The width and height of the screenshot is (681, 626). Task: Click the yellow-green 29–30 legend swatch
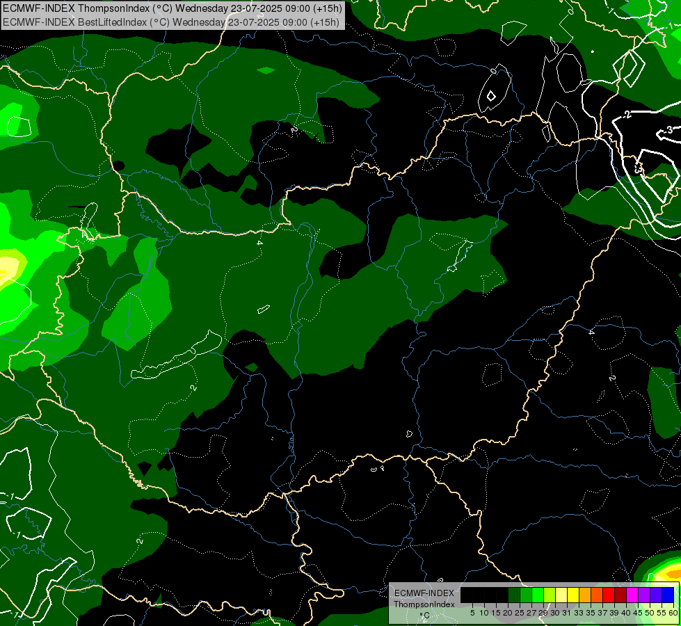click(x=550, y=595)
